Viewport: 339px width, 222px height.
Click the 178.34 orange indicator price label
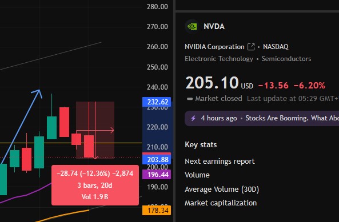(157, 211)
